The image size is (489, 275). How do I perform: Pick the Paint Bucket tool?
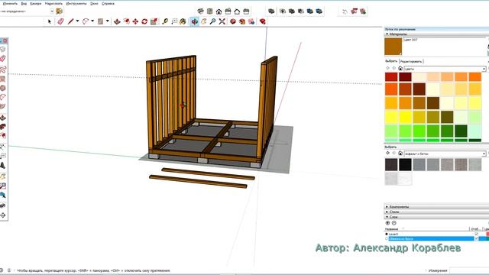point(183,21)
